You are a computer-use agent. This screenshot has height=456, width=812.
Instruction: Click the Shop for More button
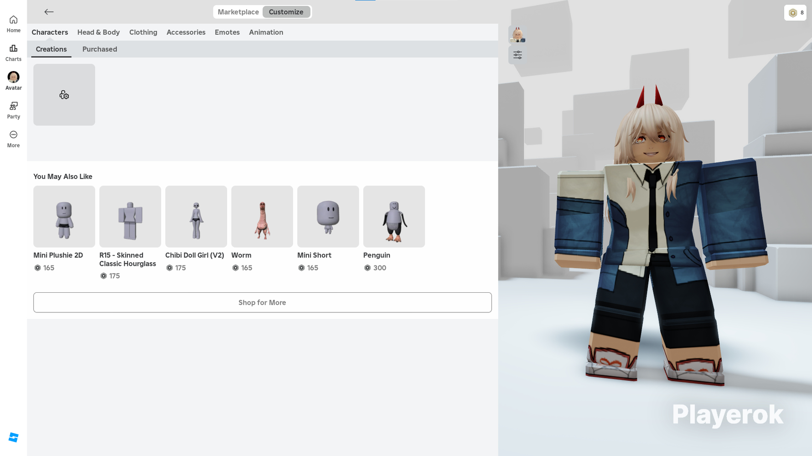pos(262,302)
